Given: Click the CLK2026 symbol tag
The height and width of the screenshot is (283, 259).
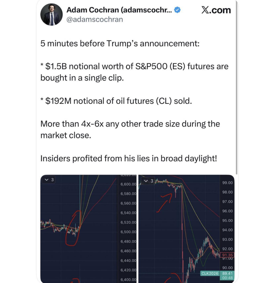Looking at the screenshot, I should tap(210, 273).
